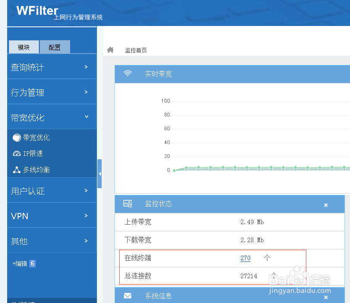The image size is (350, 303).
Task: Click the 6 badge next to 编辑
Action: (32, 264)
